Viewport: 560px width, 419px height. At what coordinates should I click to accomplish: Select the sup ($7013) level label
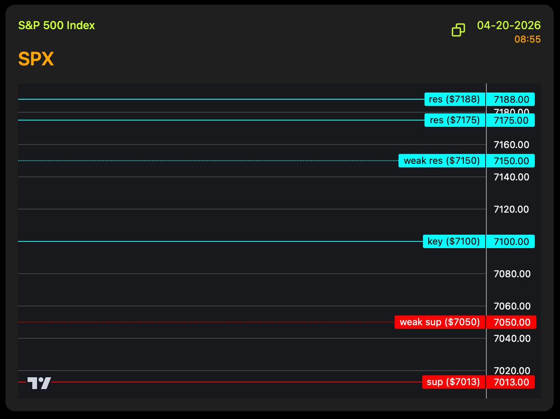453,382
